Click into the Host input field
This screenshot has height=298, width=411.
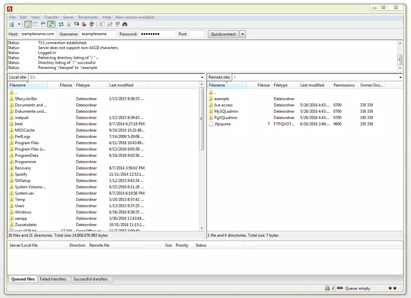(38, 34)
